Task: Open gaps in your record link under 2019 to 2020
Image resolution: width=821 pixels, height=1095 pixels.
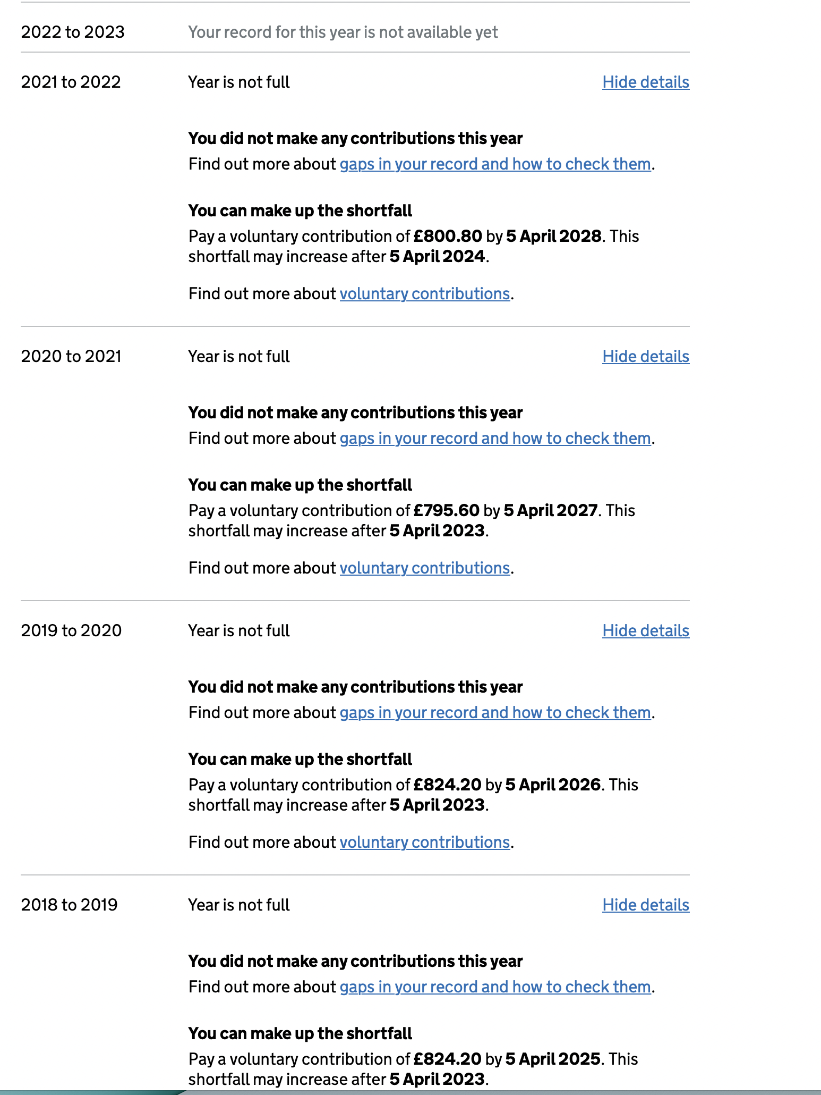Action: (495, 712)
